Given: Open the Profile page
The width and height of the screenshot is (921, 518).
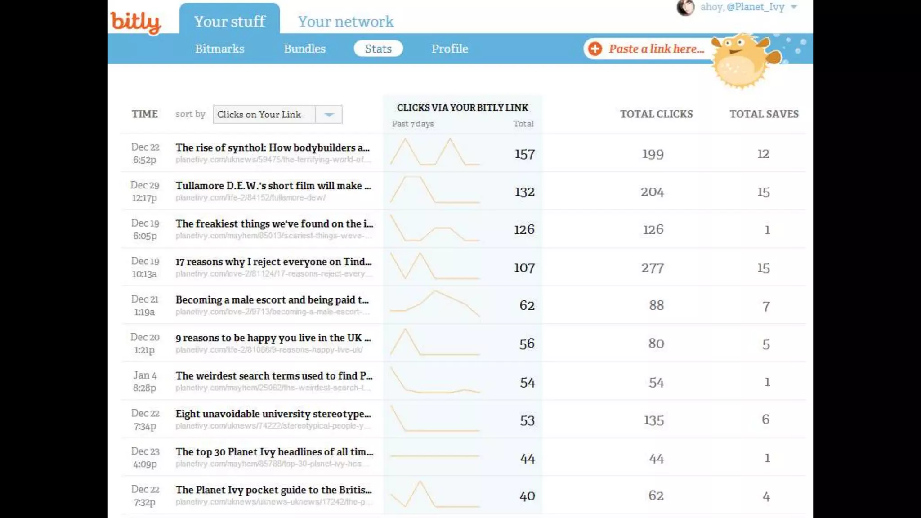Looking at the screenshot, I should (450, 49).
